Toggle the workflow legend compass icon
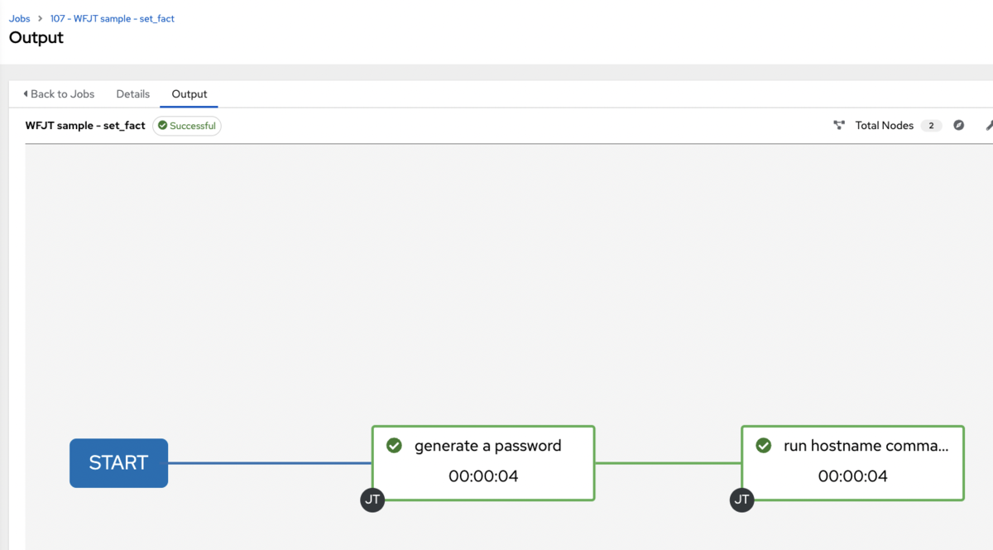The width and height of the screenshot is (993, 550). [958, 126]
